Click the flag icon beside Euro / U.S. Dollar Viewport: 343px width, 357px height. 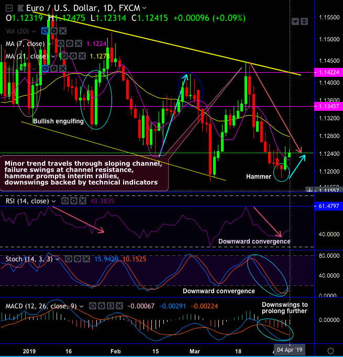point(21,8)
